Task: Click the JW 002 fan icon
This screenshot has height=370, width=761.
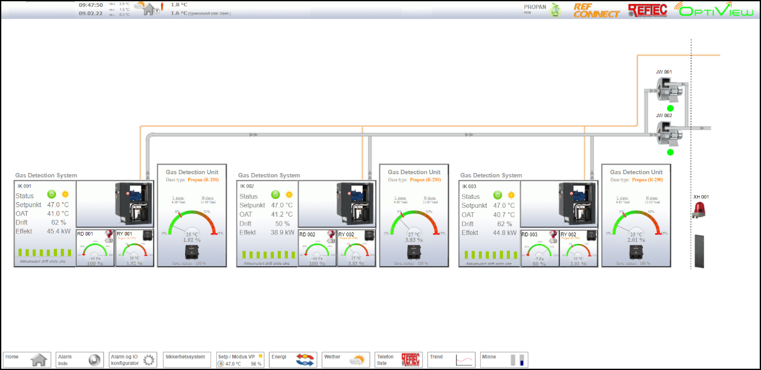Action: click(x=667, y=133)
